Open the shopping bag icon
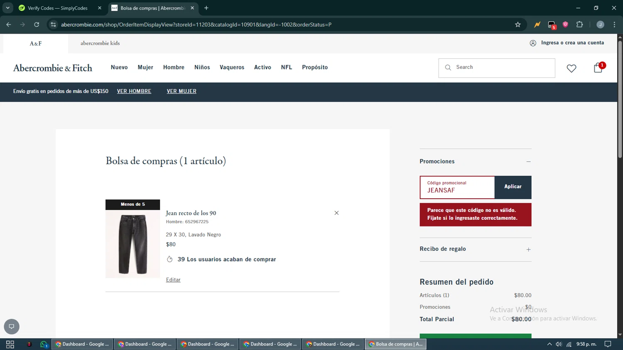Screen dimensions: 623x350 tap(598, 68)
